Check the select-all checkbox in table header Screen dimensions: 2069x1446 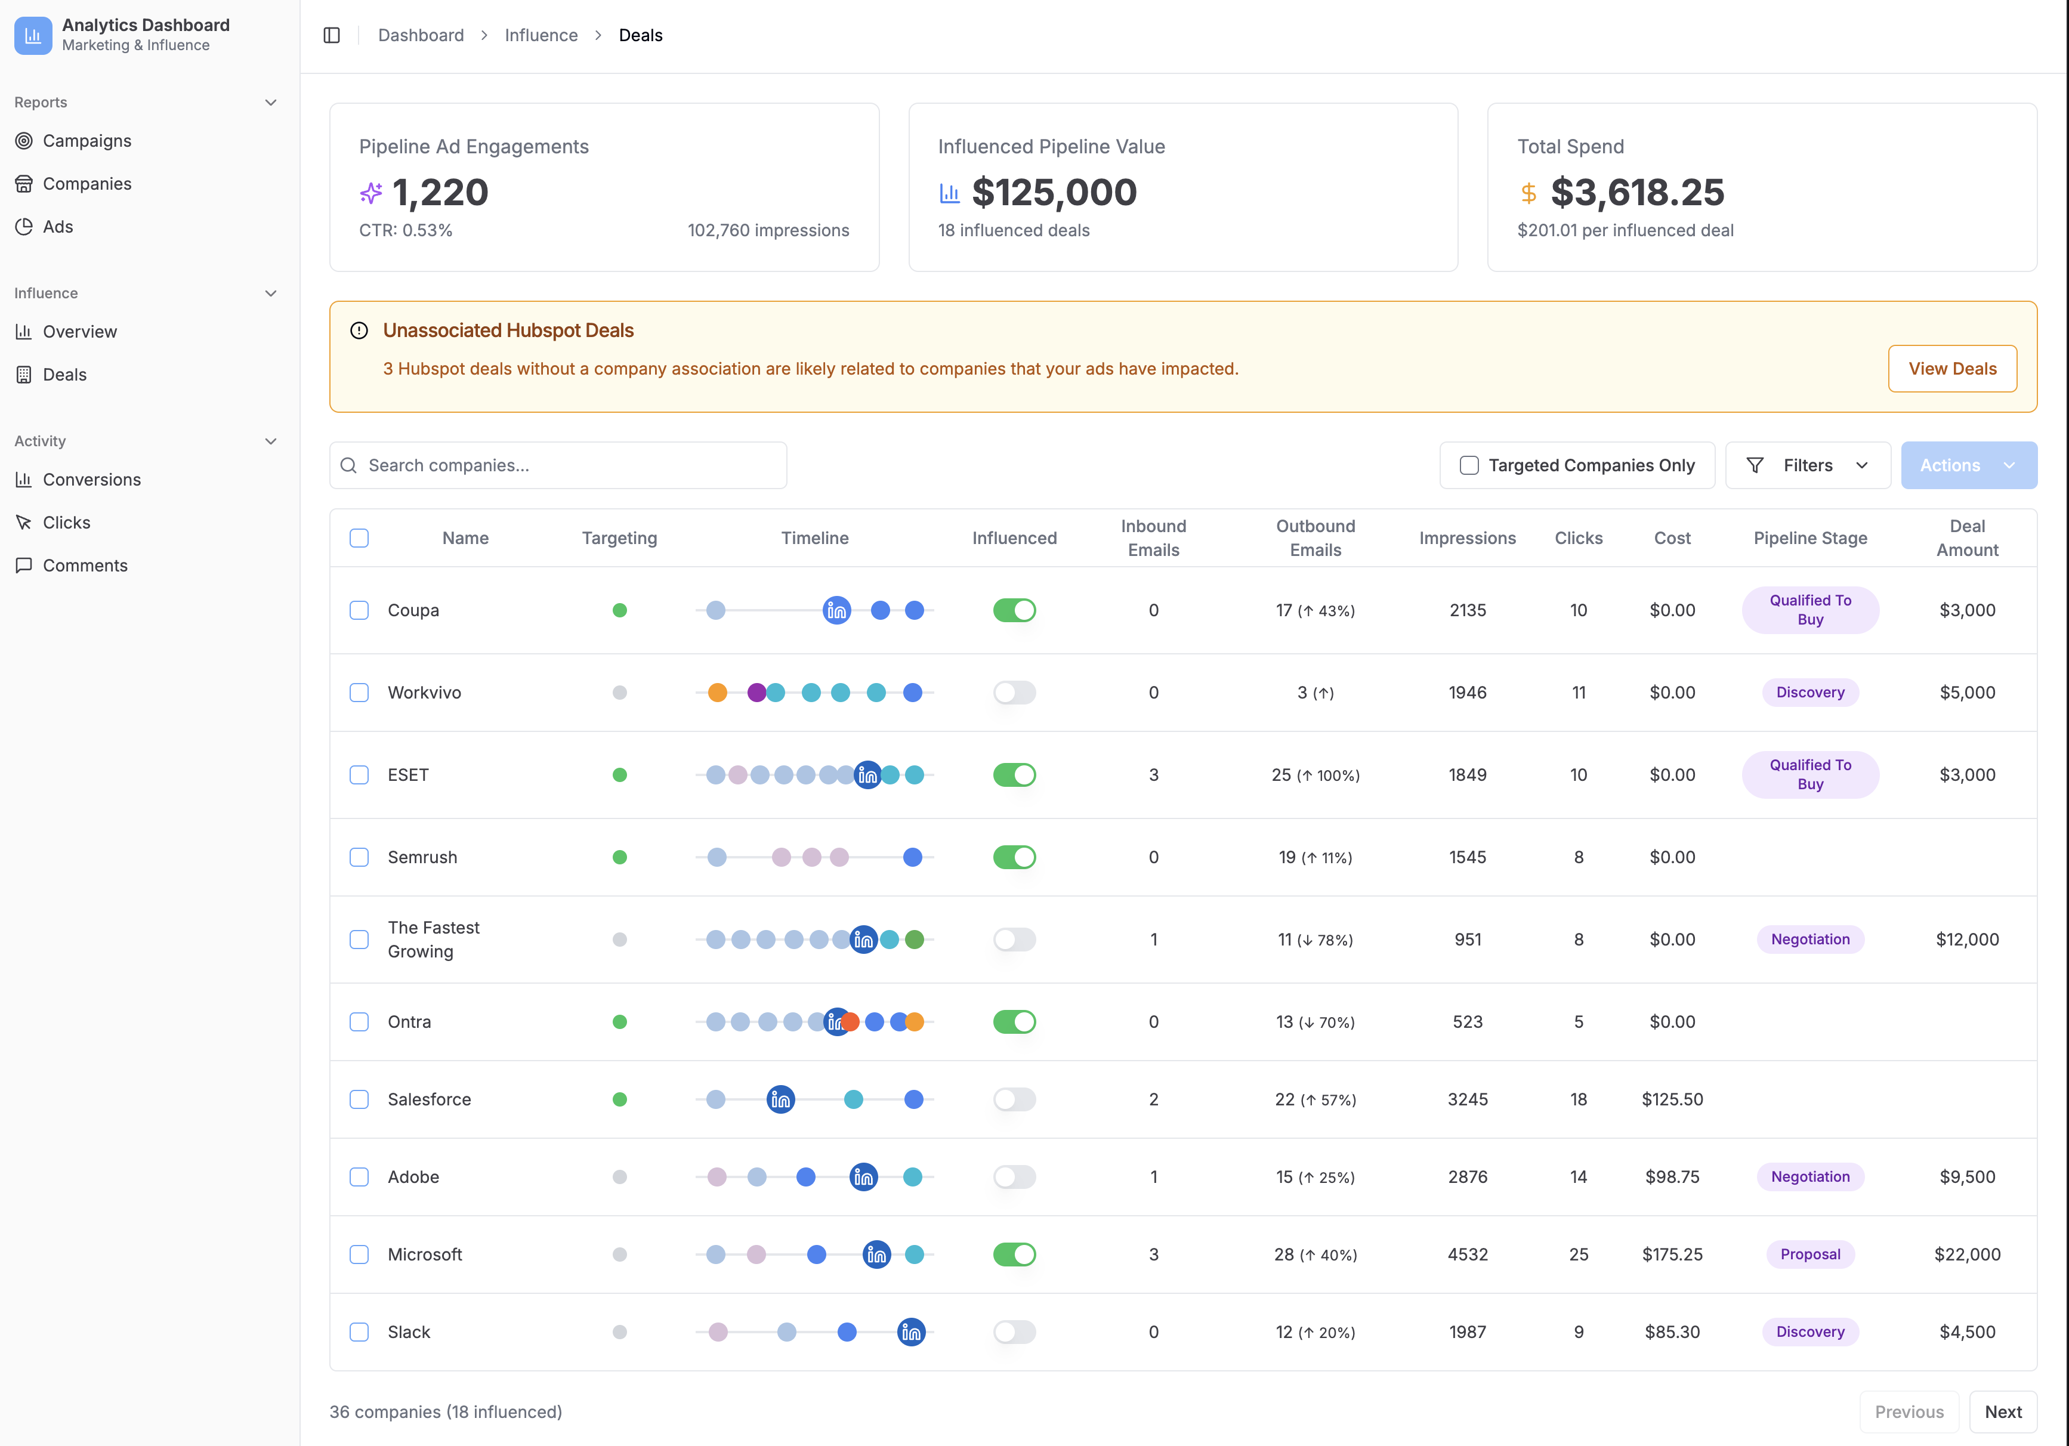(359, 537)
